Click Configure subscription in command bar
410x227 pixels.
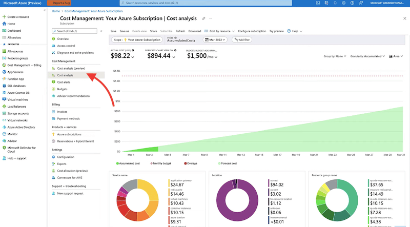(x=252, y=31)
